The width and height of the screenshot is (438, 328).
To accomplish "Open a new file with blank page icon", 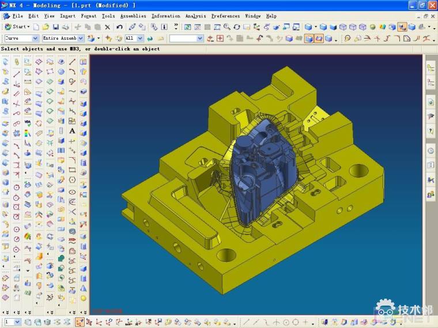I will [x=36, y=27].
